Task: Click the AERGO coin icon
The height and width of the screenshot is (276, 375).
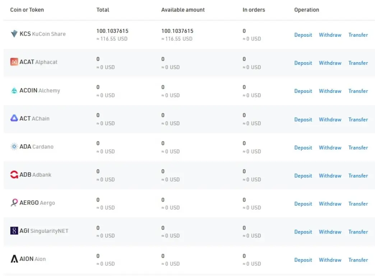Action: click(x=14, y=203)
